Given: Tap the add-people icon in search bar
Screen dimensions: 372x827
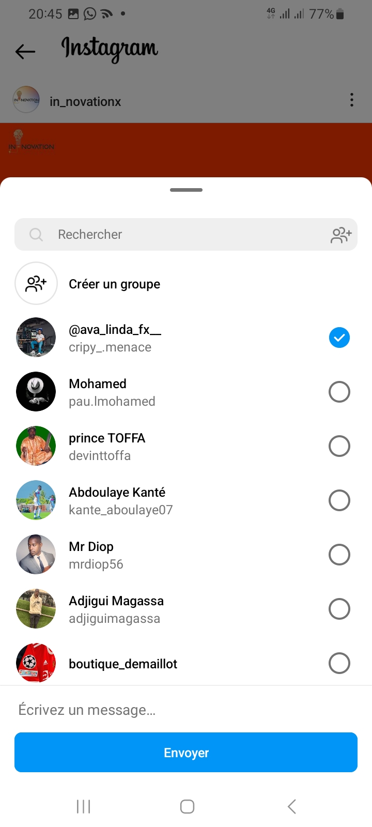Looking at the screenshot, I should 341,235.
